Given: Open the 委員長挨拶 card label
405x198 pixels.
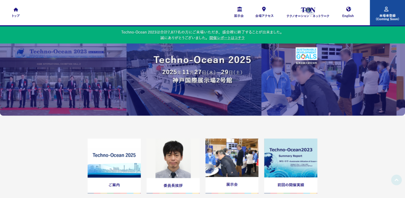Looking at the screenshot, I should (173, 185).
